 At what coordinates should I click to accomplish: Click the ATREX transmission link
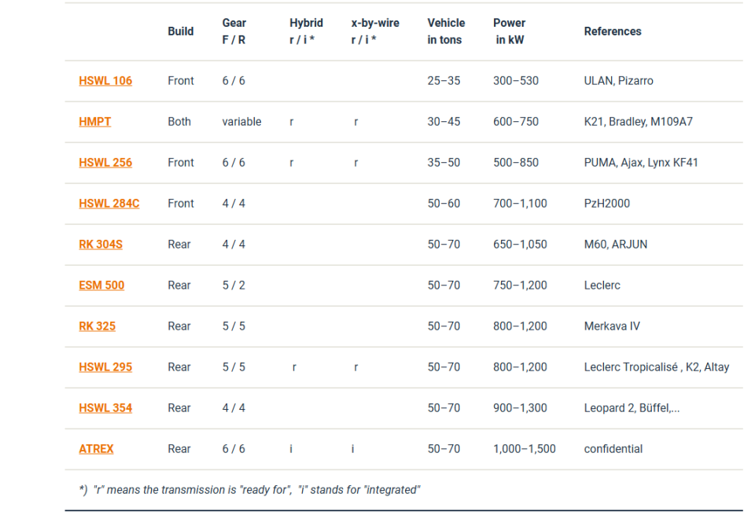96,449
